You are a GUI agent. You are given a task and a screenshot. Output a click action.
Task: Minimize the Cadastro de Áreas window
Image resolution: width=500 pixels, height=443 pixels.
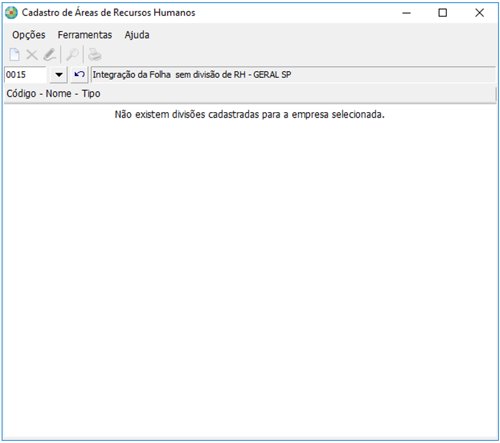click(406, 13)
